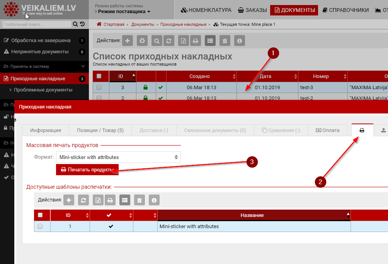The width and height of the screenshot is (388, 264).
Task: Open the printer icon tab in the invoice dialog
Action: point(362,130)
